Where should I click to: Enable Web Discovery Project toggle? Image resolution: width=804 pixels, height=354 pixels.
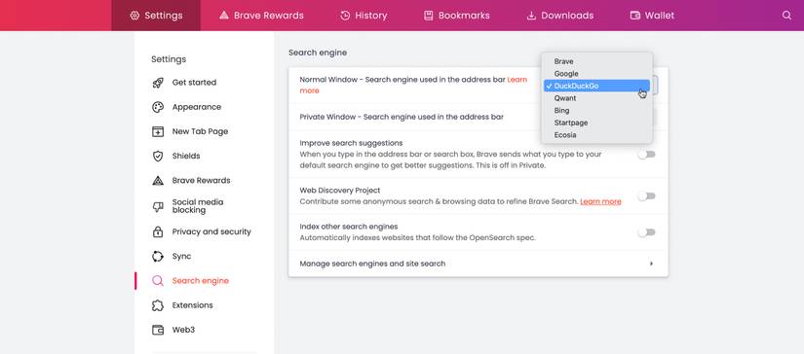(x=646, y=195)
